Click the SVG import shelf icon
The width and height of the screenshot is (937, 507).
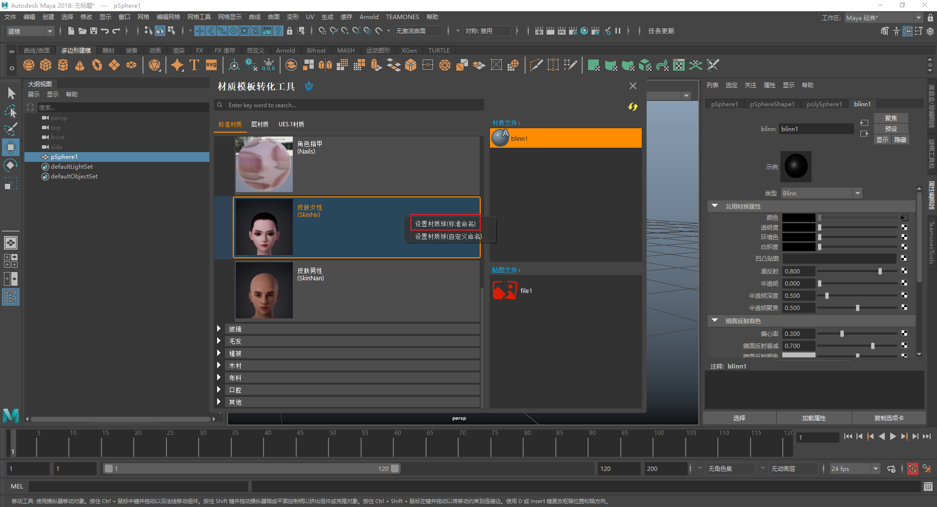pyautogui.click(x=211, y=65)
